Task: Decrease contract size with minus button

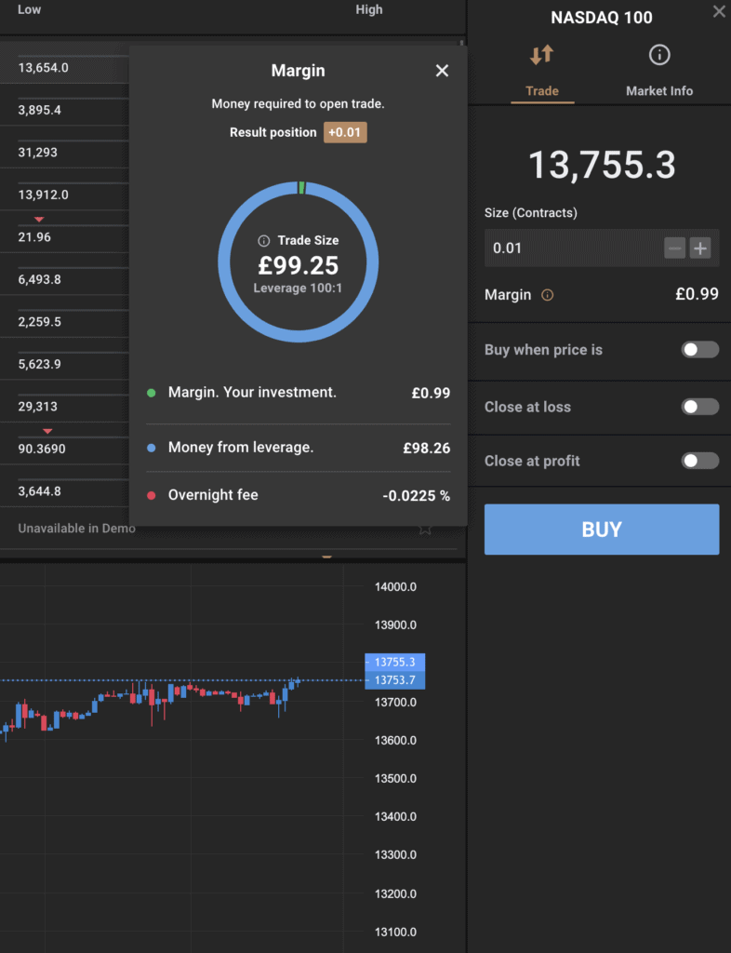Action: tap(674, 248)
